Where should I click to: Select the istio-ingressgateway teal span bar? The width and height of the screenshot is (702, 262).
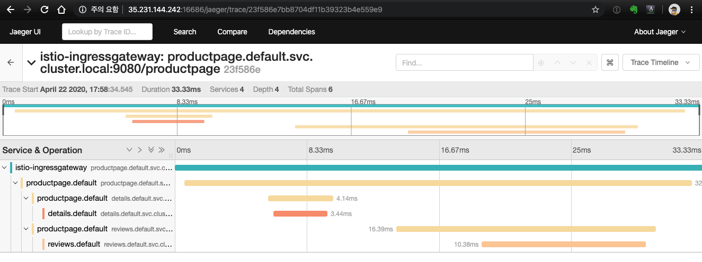pyautogui.click(x=439, y=168)
